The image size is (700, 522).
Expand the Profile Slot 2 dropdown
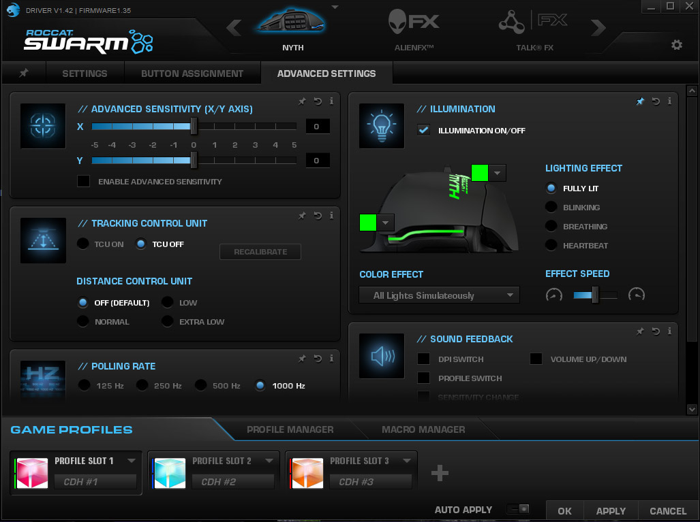[269, 461]
